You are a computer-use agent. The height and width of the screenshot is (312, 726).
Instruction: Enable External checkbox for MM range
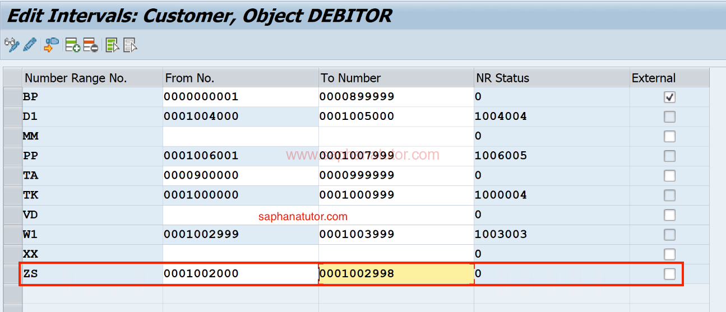coord(669,137)
